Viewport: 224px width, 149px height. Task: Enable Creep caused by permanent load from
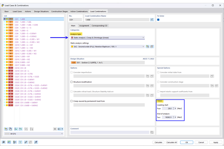pyautogui.click(x=71, y=101)
